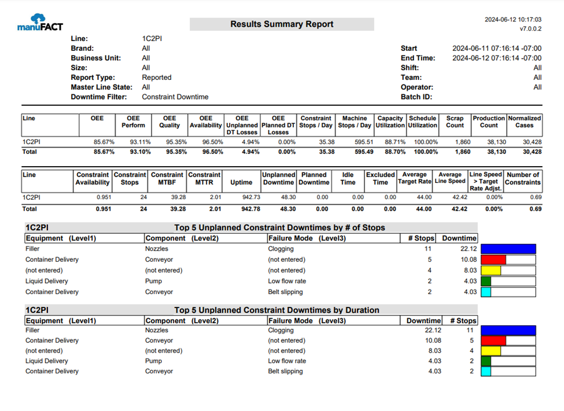This screenshot has width=564, height=411.
Task: Click the Line value 1C2PI in the header
Action: pyautogui.click(x=152, y=39)
